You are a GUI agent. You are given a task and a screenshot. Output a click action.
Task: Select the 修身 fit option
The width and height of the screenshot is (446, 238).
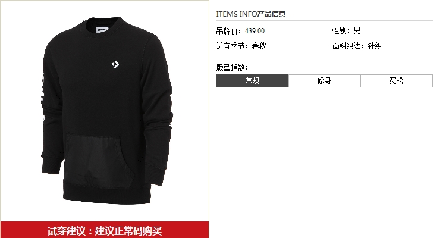click(324, 81)
